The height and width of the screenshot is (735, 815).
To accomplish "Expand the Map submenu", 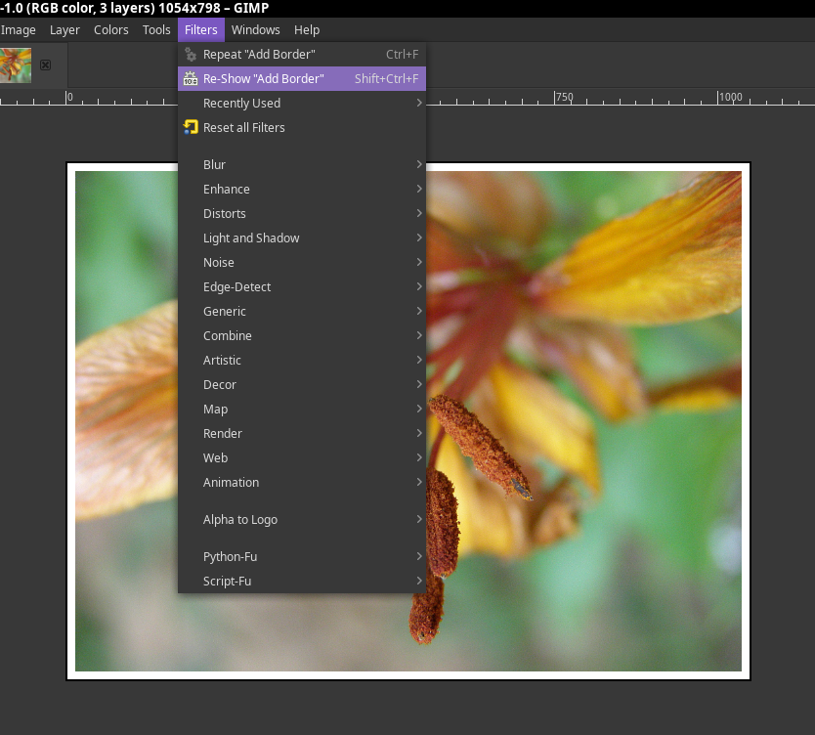I will (302, 409).
